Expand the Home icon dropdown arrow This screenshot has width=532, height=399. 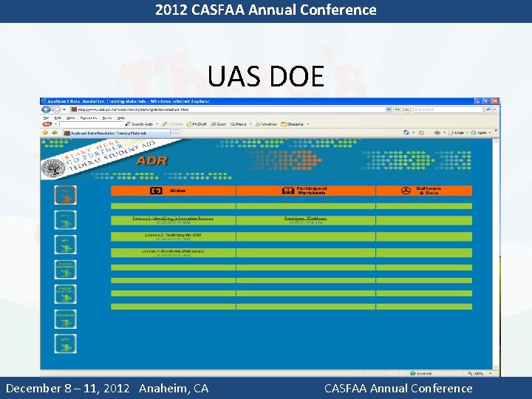pyautogui.click(x=413, y=133)
